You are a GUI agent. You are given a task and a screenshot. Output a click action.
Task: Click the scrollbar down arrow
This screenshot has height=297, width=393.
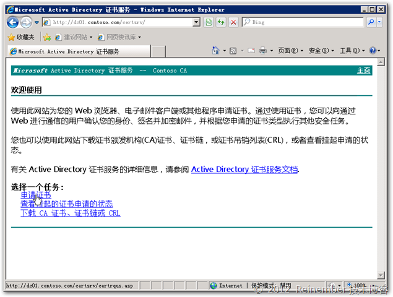pos(381,275)
